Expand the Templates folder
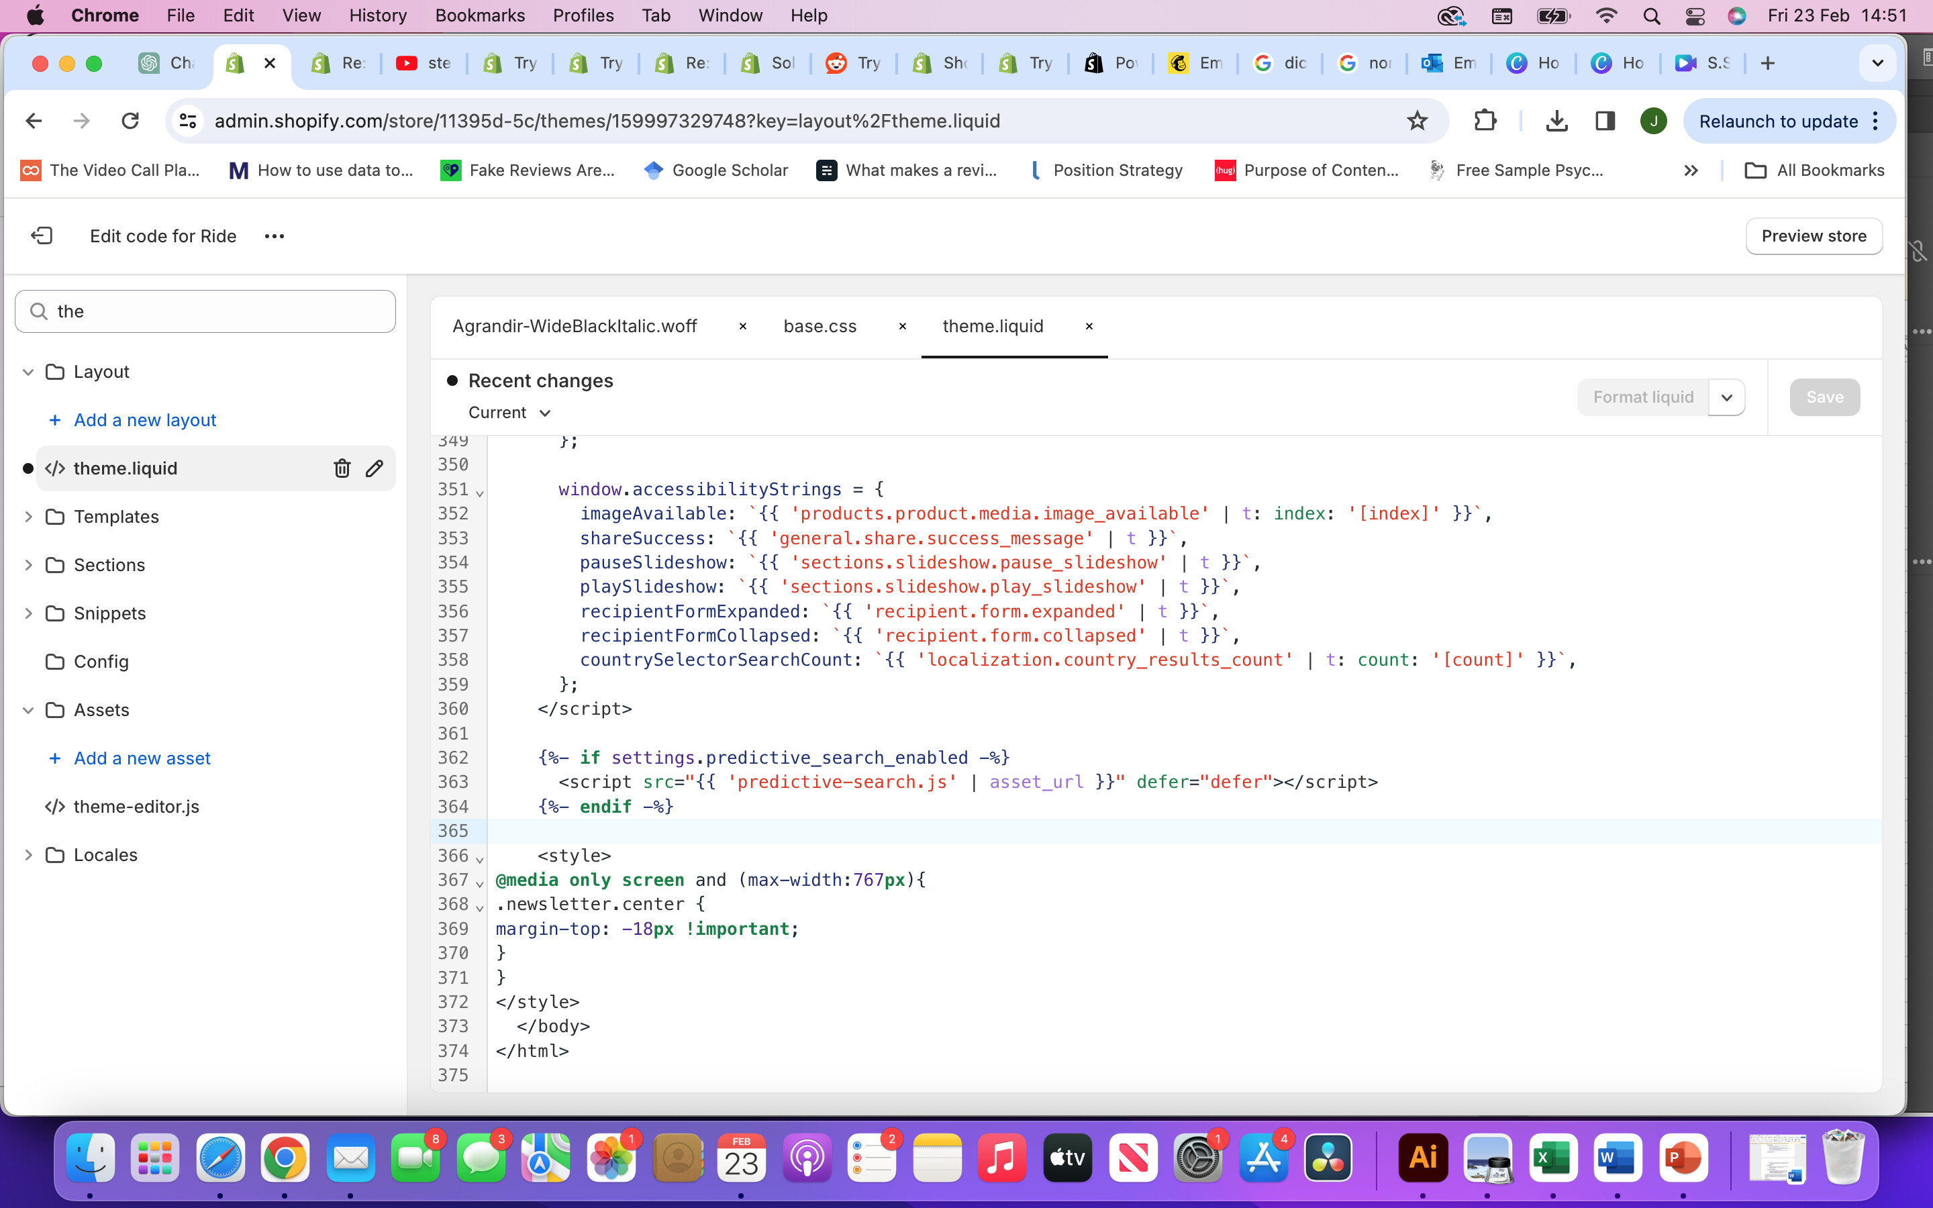Image resolution: width=1933 pixels, height=1208 pixels. [29, 517]
